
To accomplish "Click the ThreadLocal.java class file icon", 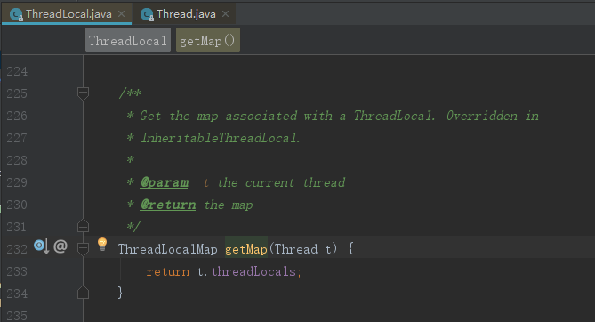I will click(16, 14).
